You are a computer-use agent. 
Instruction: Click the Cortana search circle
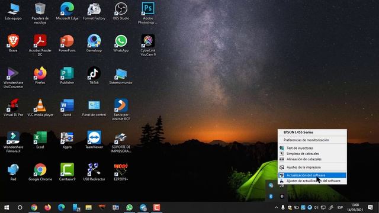click(x=20, y=208)
